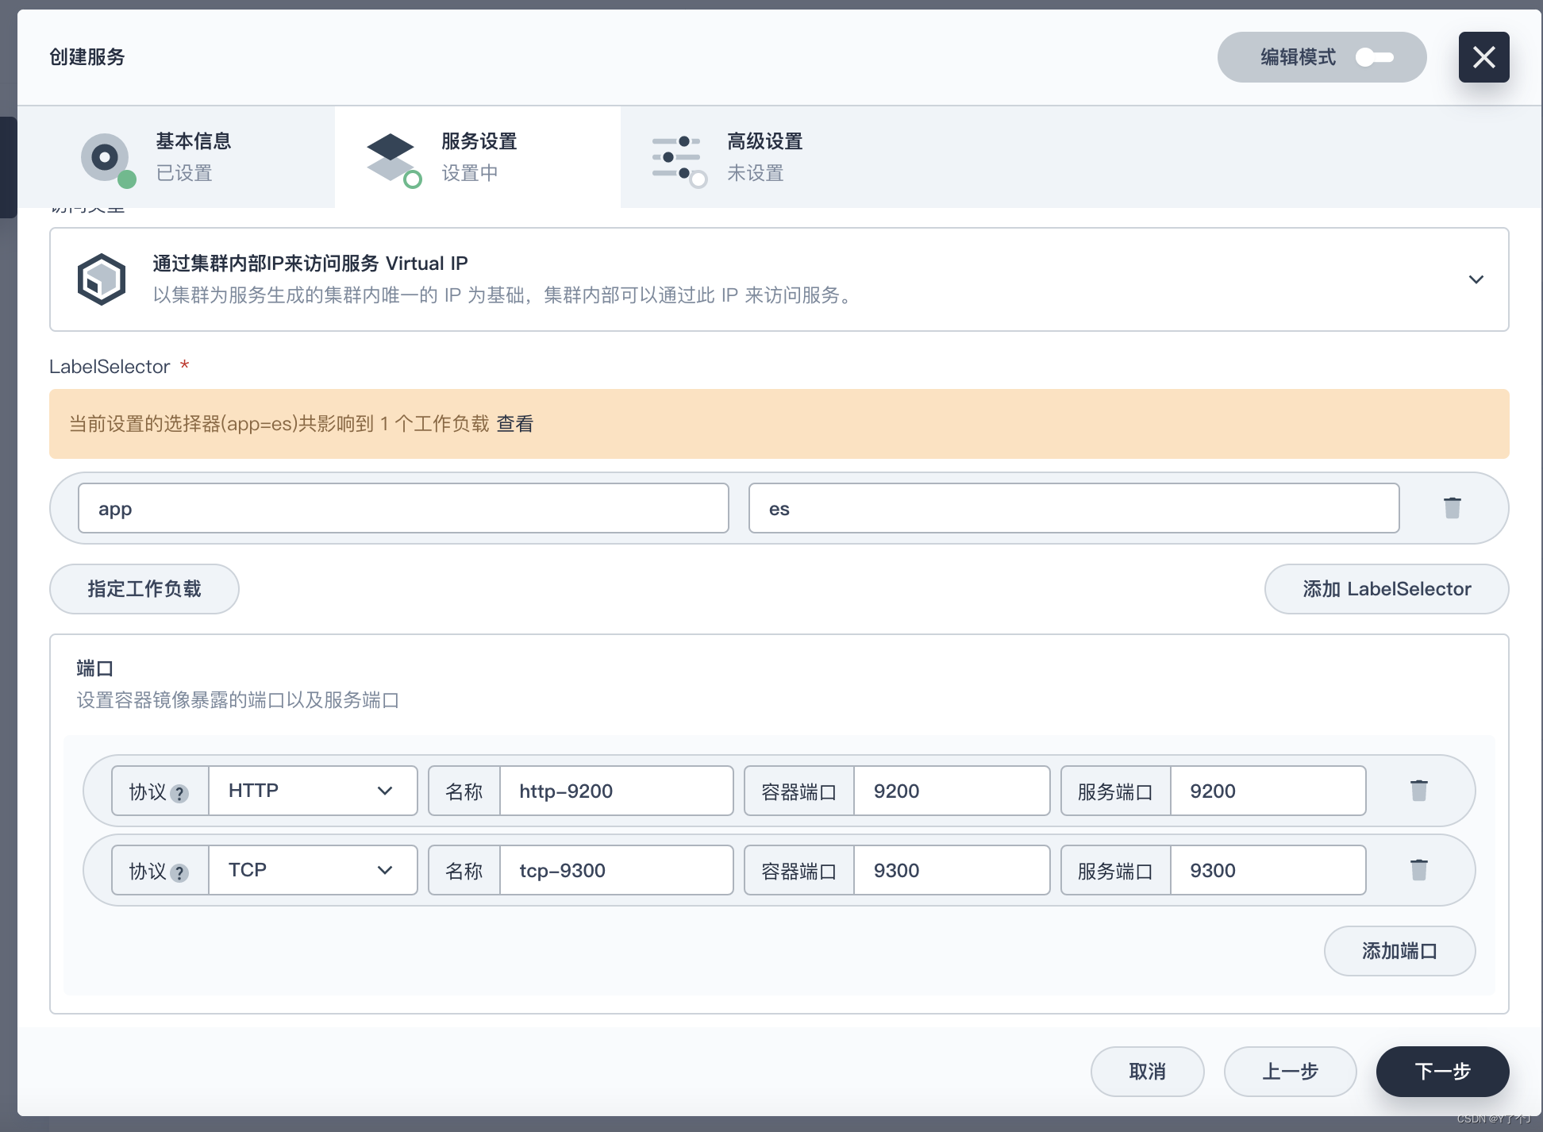The height and width of the screenshot is (1132, 1543).
Task: Click 查看 link in selector notice
Action: tap(515, 424)
